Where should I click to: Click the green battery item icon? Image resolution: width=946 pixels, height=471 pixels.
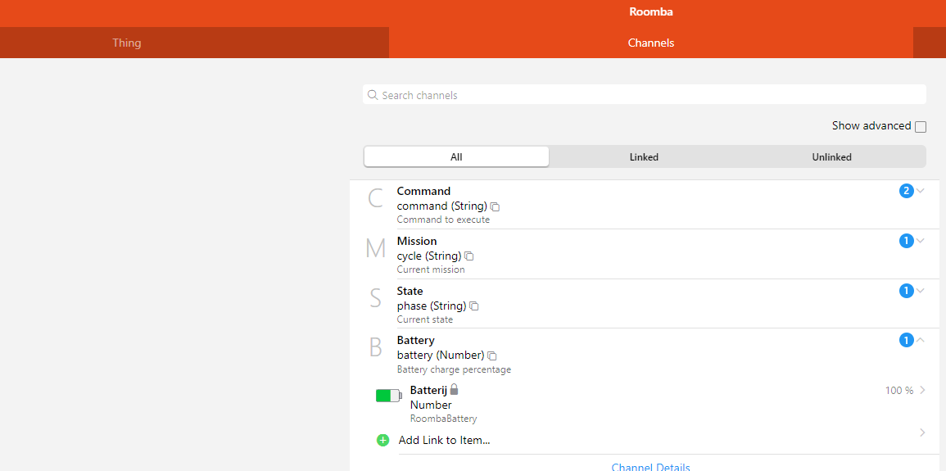(x=387, y=396)
